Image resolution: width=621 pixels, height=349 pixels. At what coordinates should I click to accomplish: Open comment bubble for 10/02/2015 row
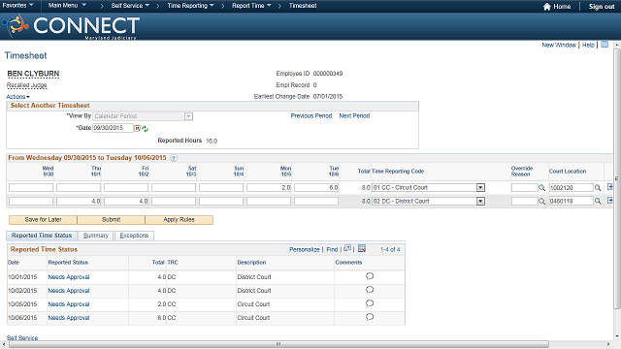pyautogui.click(x=370, y=290)
